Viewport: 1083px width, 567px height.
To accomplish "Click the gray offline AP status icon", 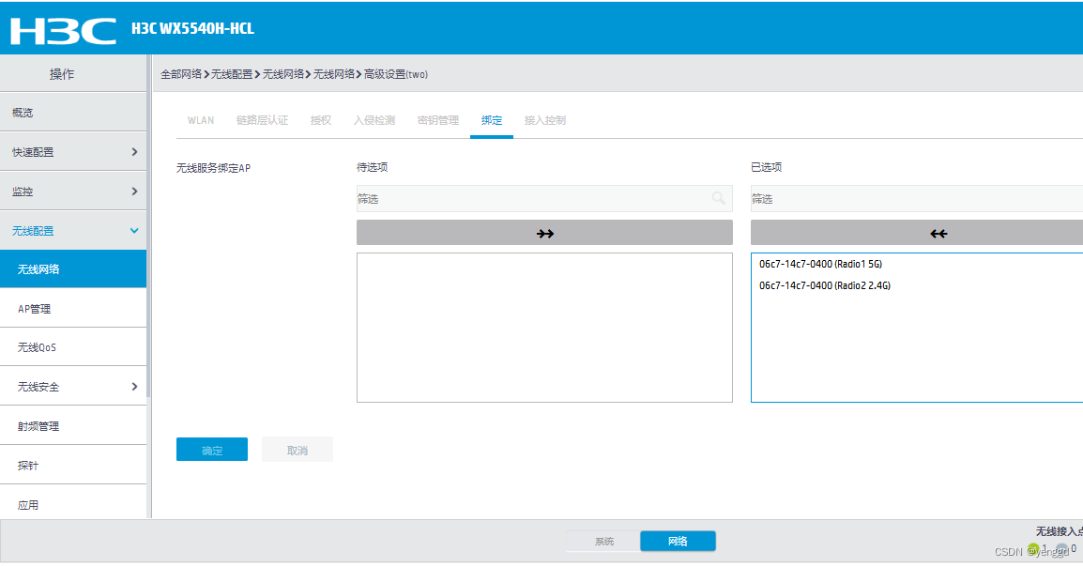I will point(1062,546).
